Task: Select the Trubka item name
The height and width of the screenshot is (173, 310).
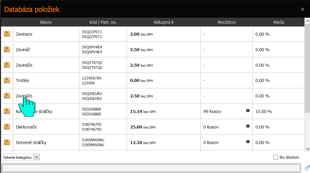Action: 22,80
